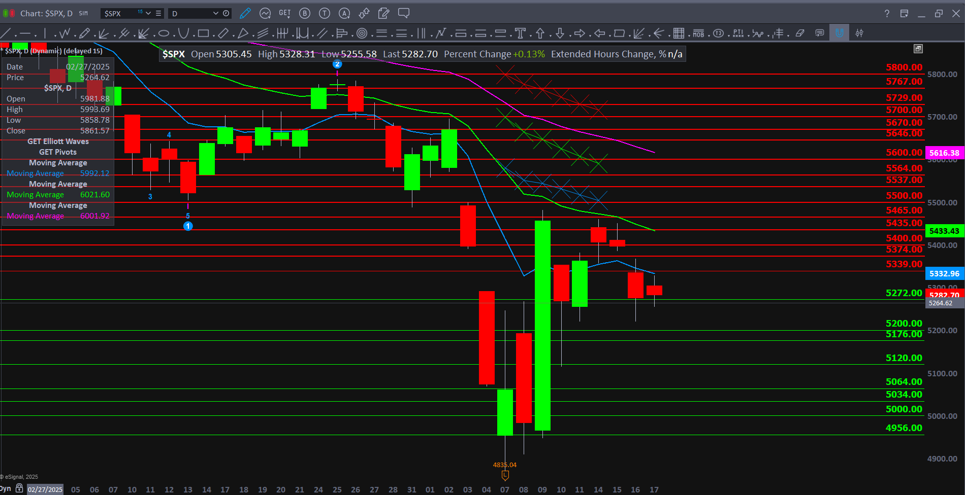The height and width of the screenshot is (495, 965).
Task: Open the symbol list menu icon
Action: pyautogui.click(x=158, y=13)
